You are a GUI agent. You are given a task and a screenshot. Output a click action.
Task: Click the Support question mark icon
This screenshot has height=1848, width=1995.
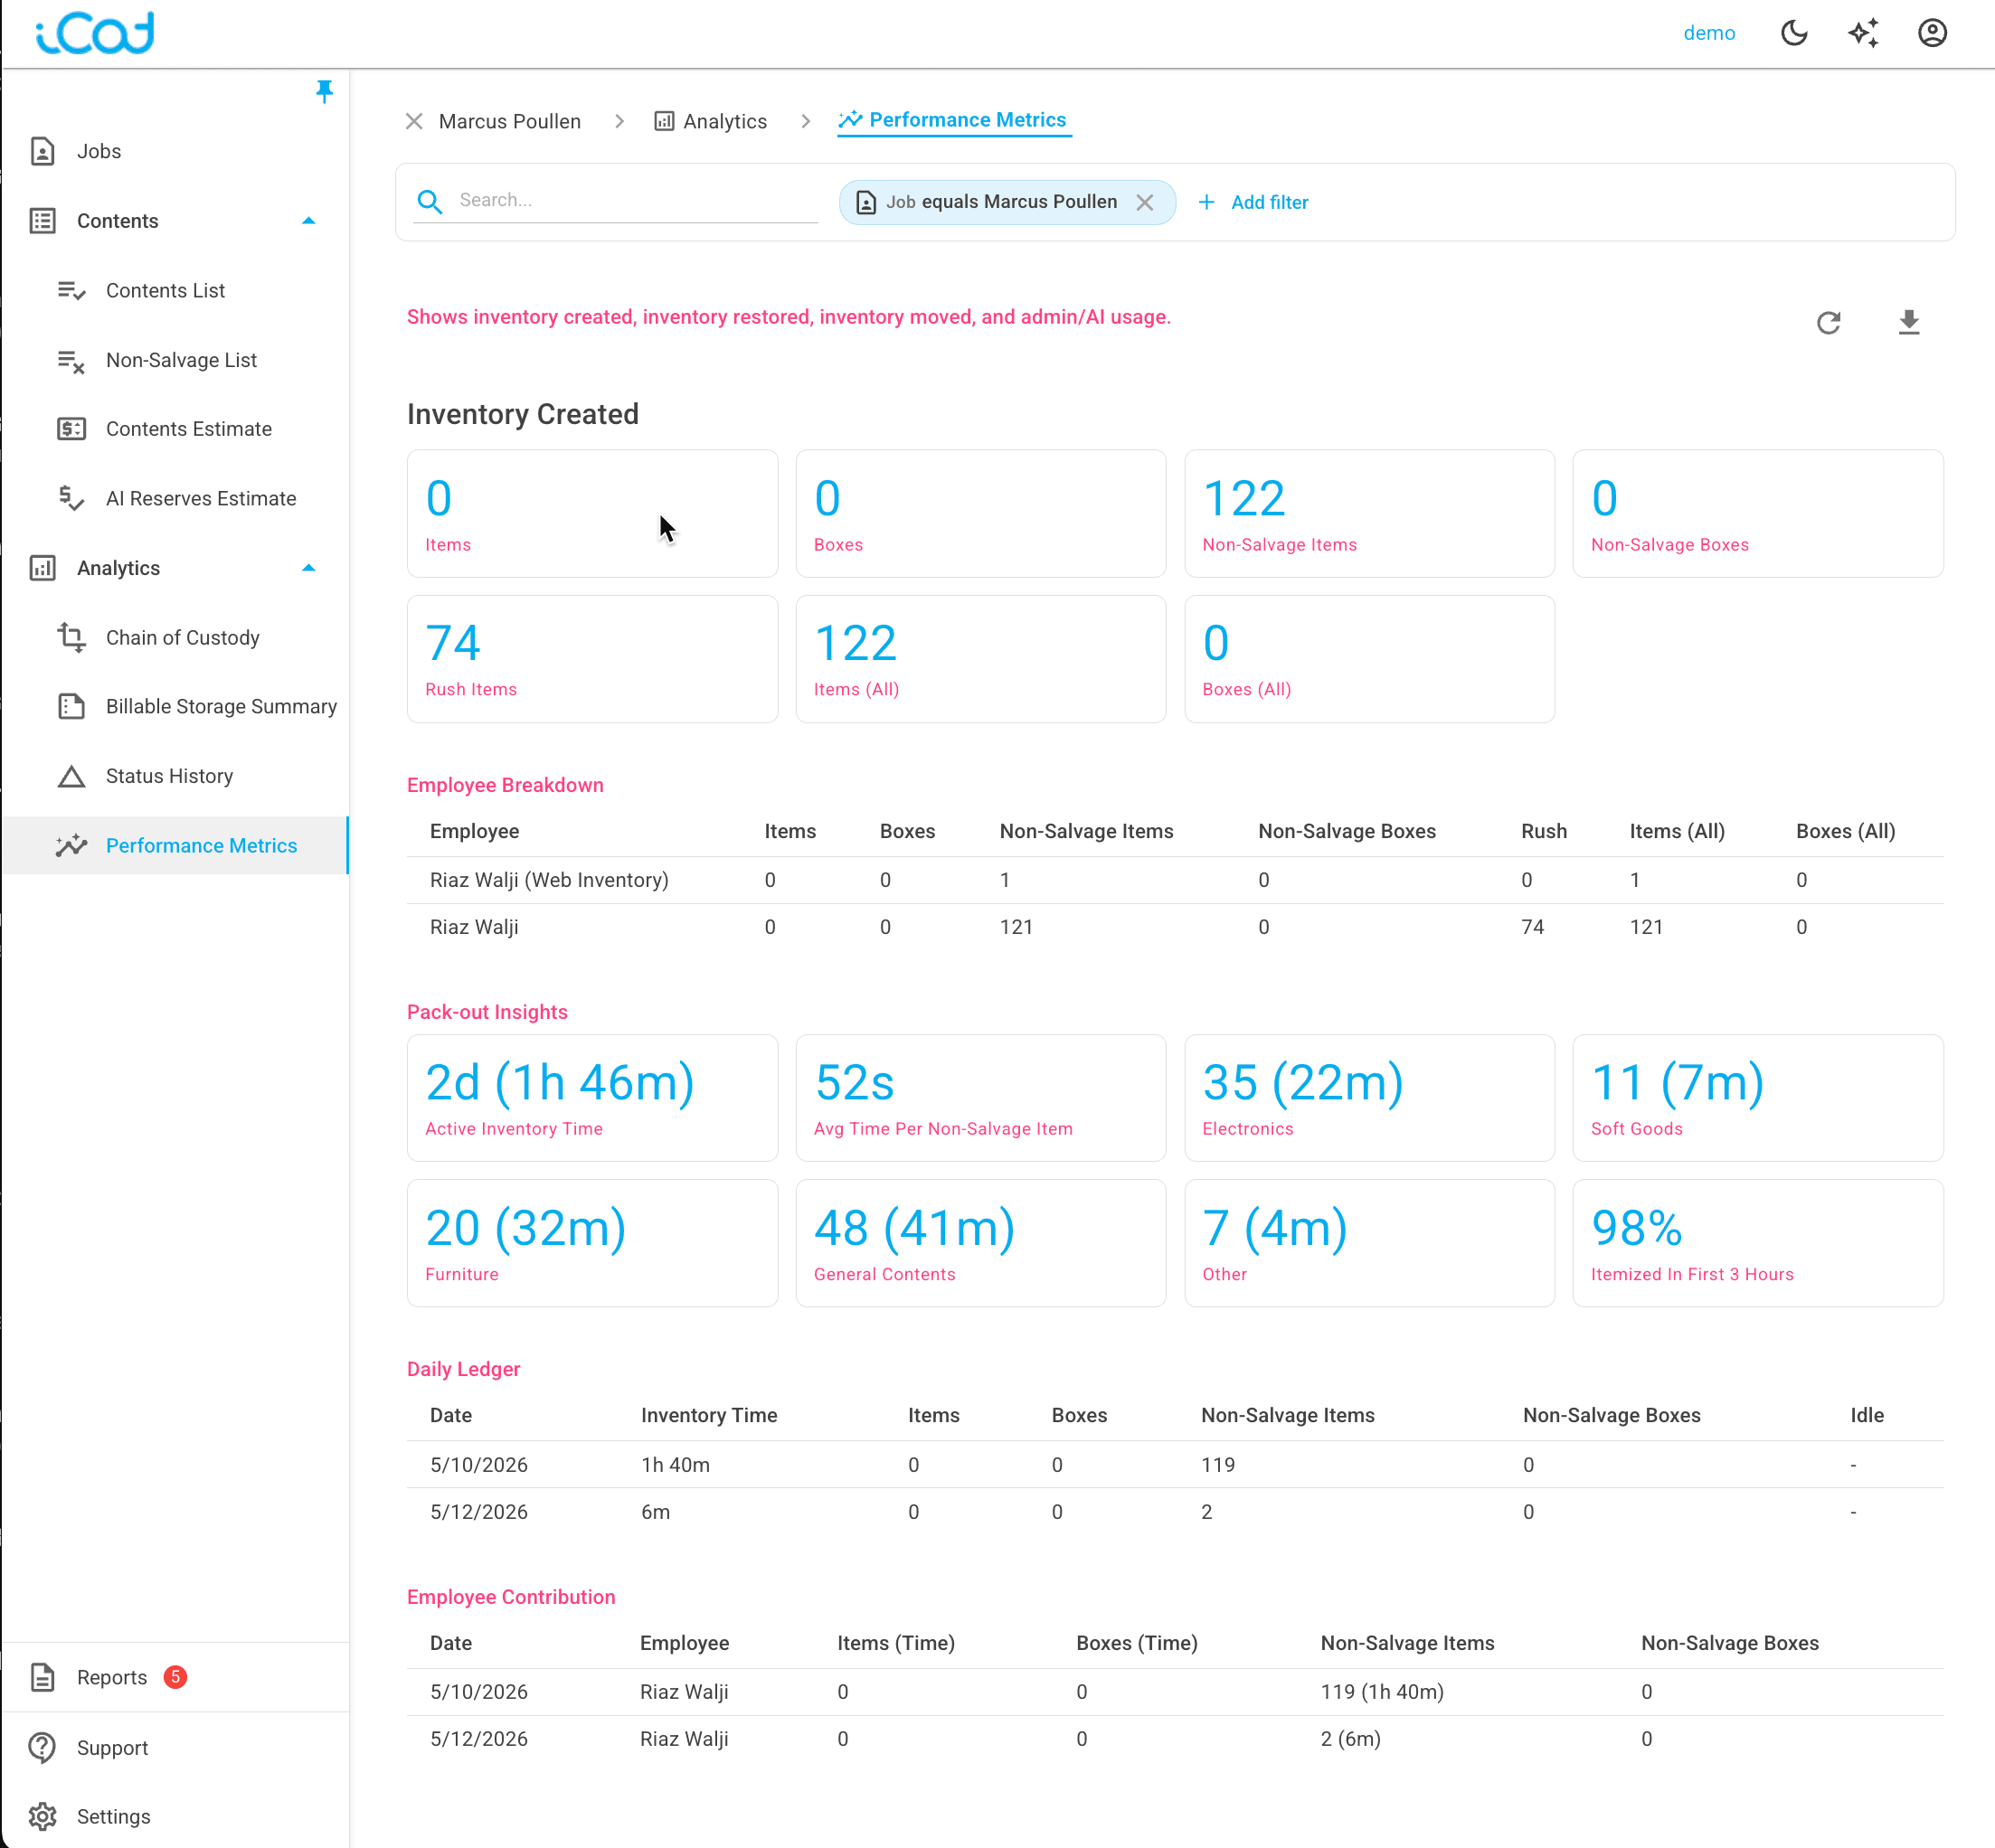[x=42, y=1747]
